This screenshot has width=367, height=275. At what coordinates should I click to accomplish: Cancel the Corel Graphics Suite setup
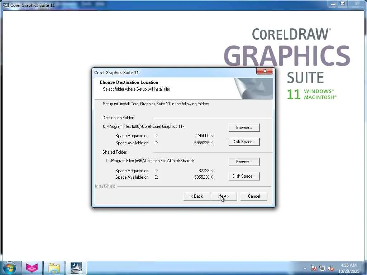(254, 197)
